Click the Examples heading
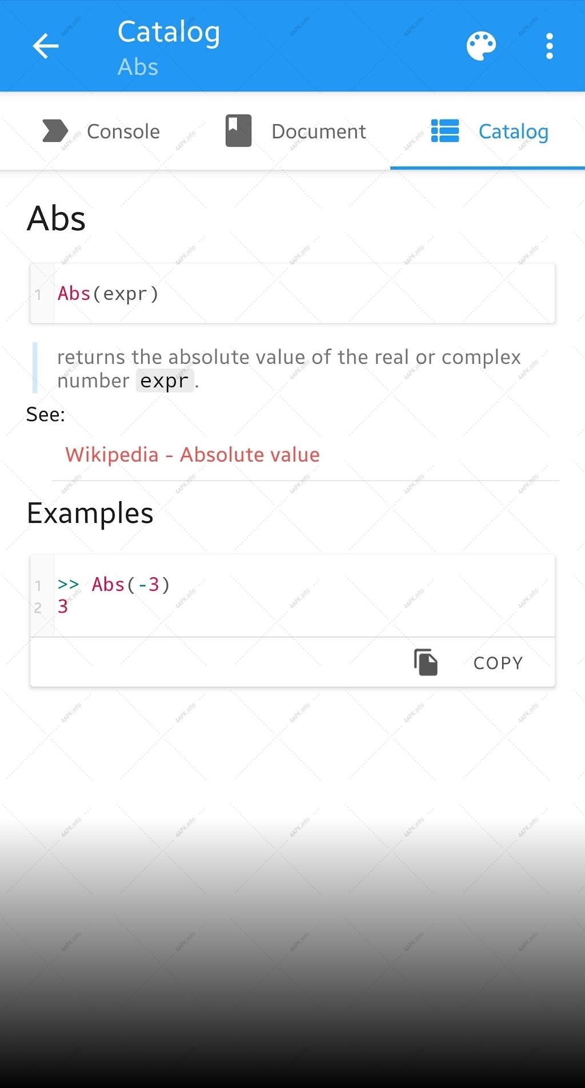The image size is (585, 1088). [90, 514]
